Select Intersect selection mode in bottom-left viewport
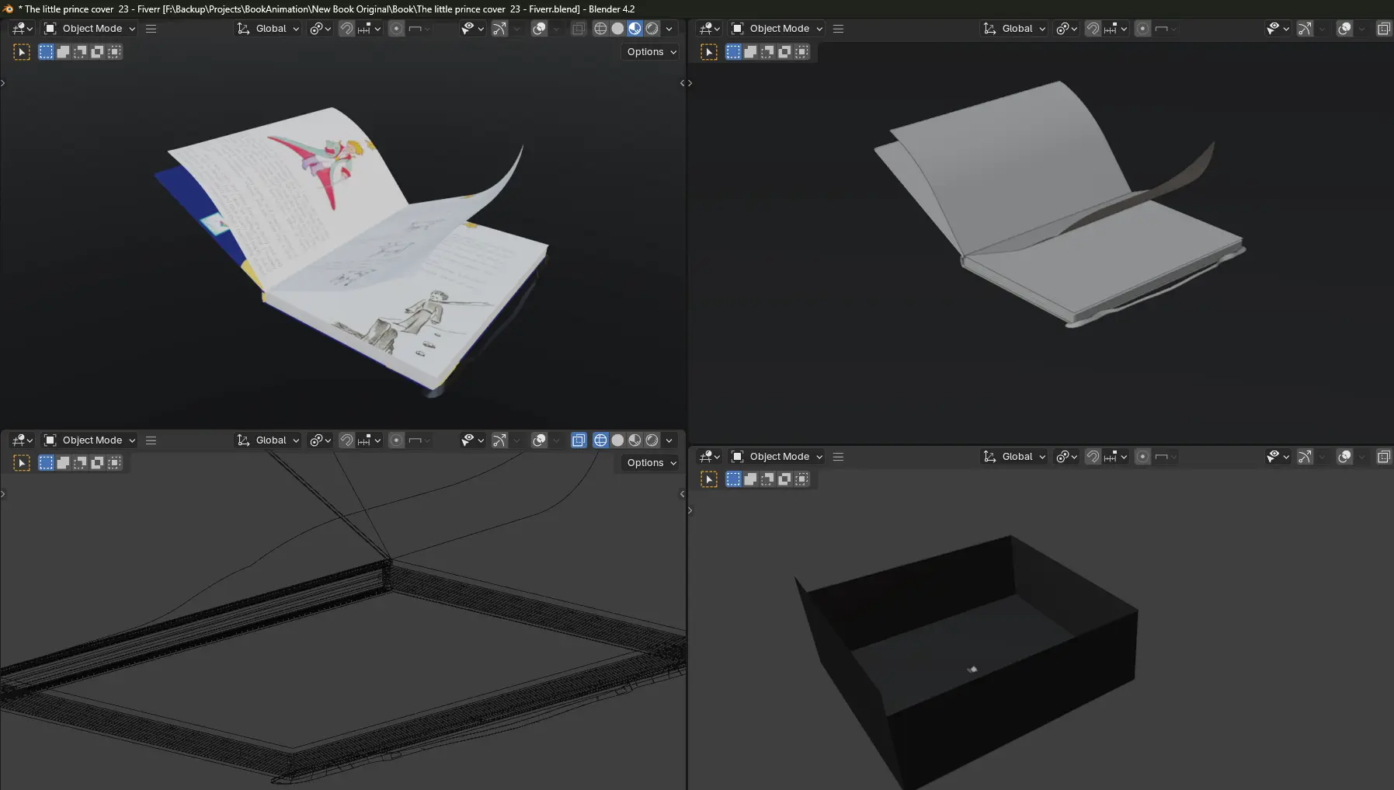The width and height of the screenshot is (1394, 790). click(x=114, y=463)
